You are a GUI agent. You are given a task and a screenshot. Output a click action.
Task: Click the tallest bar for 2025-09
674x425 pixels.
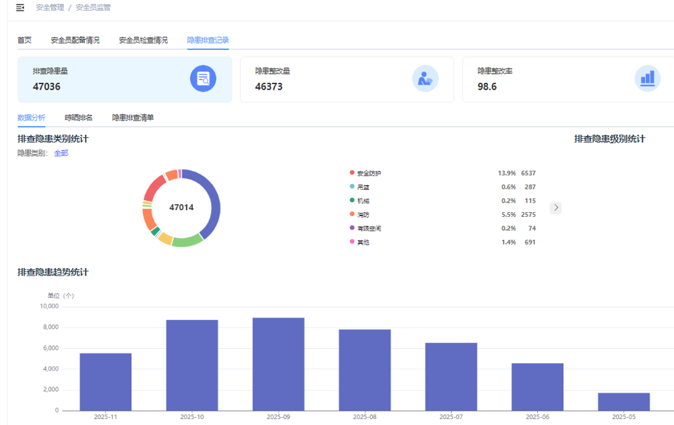tap(278, 364)
